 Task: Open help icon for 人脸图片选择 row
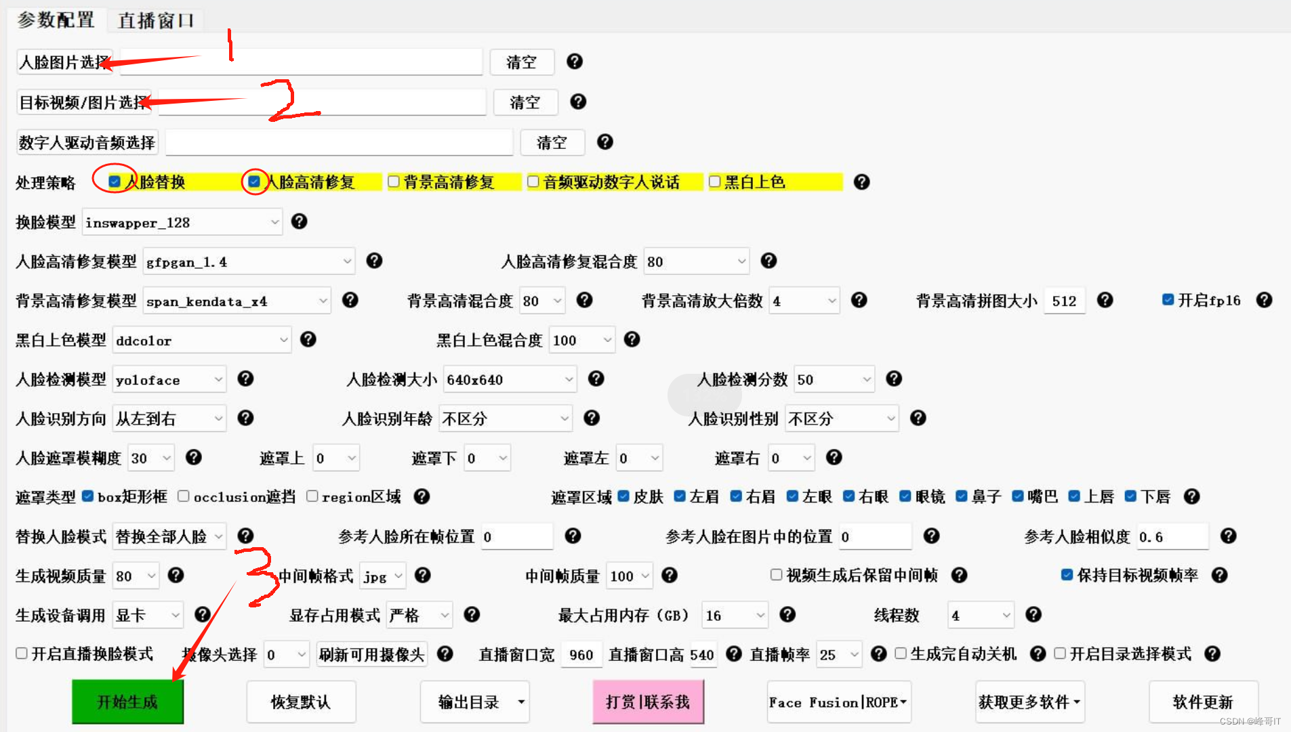[x=575, y=62]
